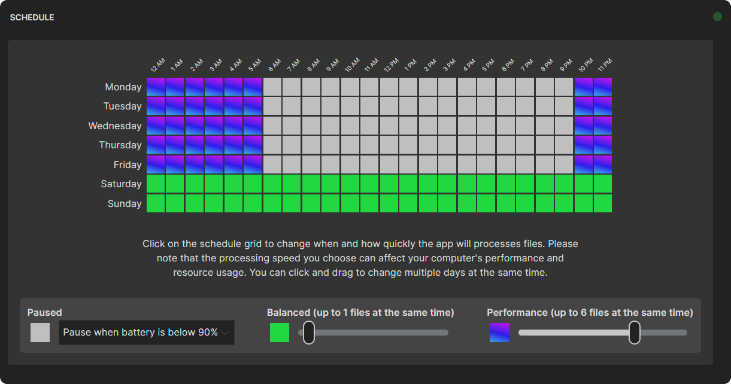Toggle Sunday's 5 PM schedule cell
Viewport: 731px width, 384px height.
click(486, 203)
